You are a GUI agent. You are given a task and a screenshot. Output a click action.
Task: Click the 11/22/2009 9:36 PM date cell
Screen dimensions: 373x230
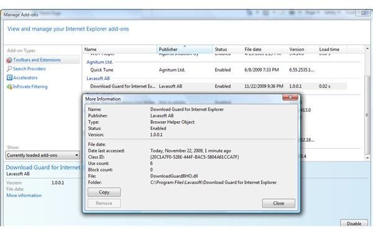click(x=264, y=86)
